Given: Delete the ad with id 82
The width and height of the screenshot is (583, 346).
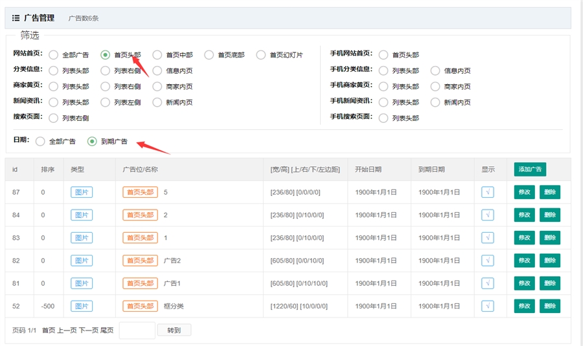Looking at the screenshot, I should (549, 261).
